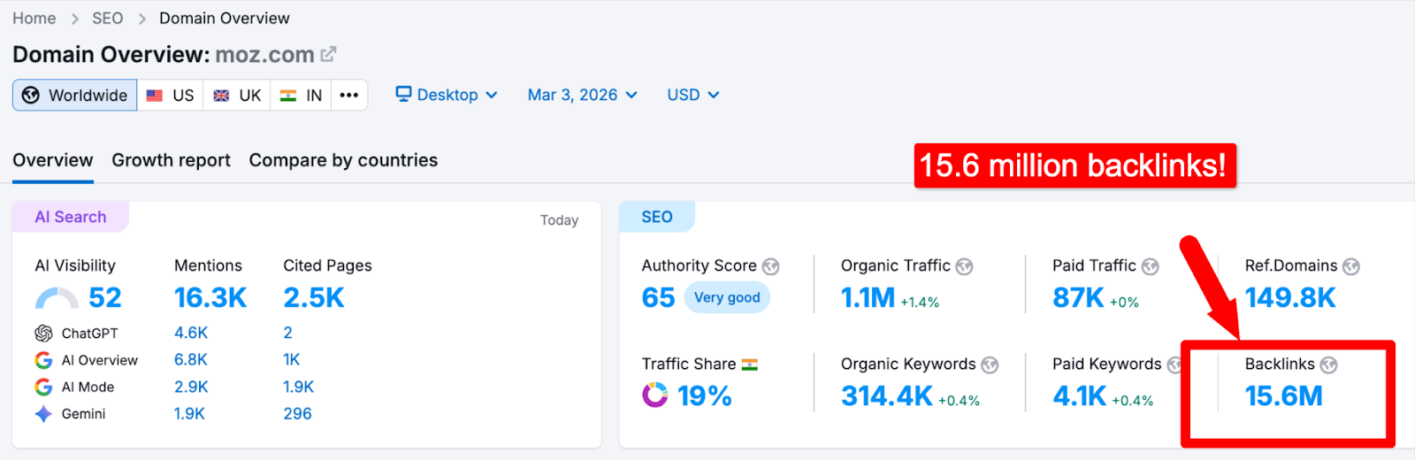Click the globe icon beside Paid Traffic

coord(1150,266)
